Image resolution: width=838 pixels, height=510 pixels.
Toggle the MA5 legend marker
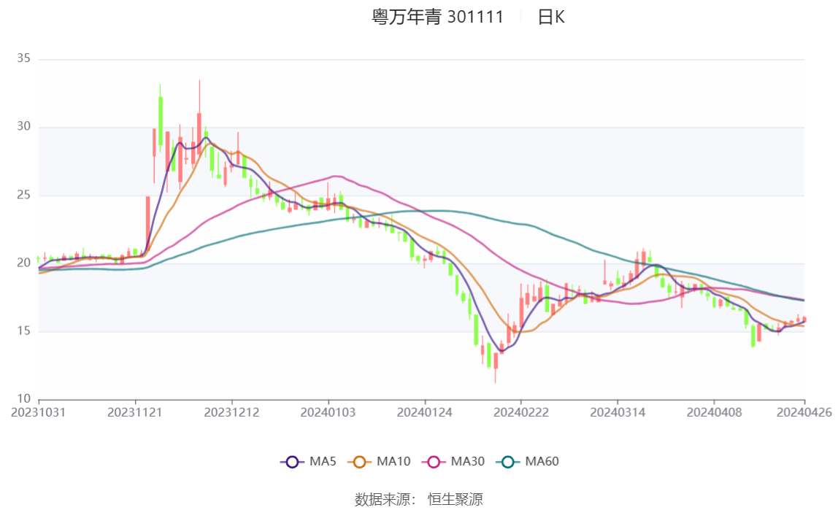point(292,462)
